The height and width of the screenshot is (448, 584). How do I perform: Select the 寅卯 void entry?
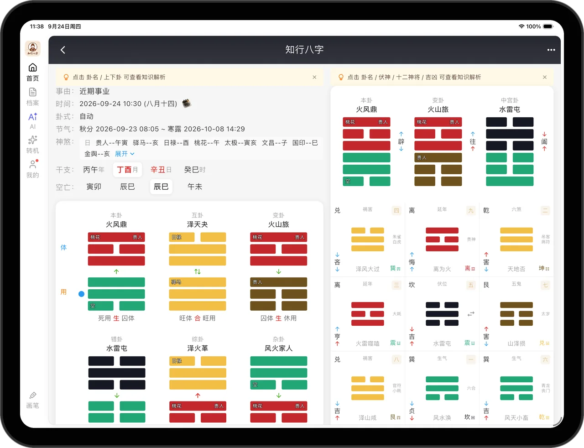click(94, 187)
